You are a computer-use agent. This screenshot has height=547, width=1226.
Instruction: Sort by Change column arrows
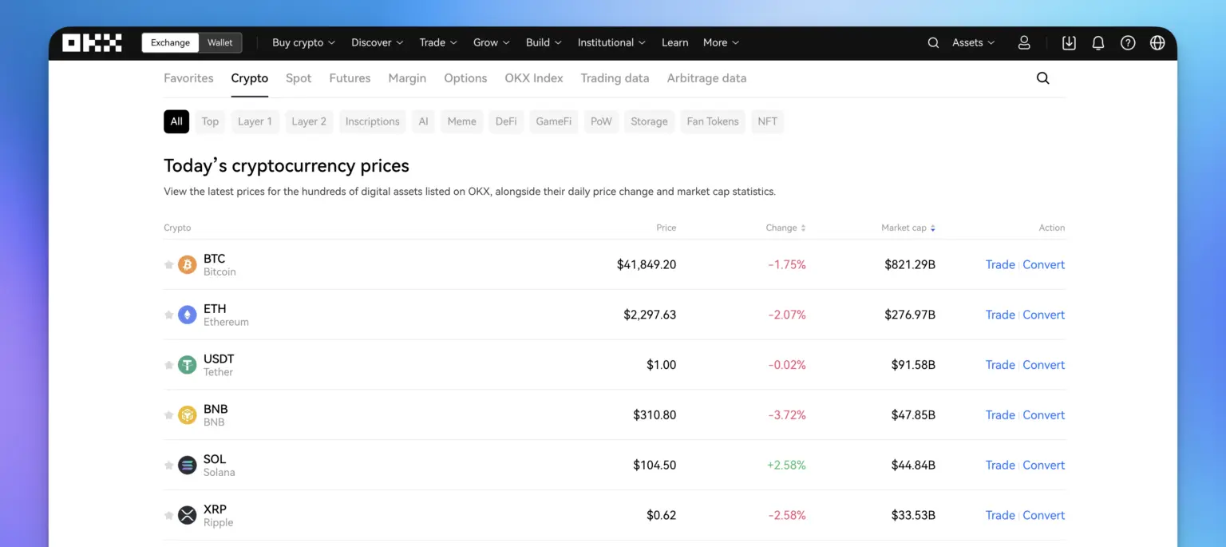(x=803, y=228)
